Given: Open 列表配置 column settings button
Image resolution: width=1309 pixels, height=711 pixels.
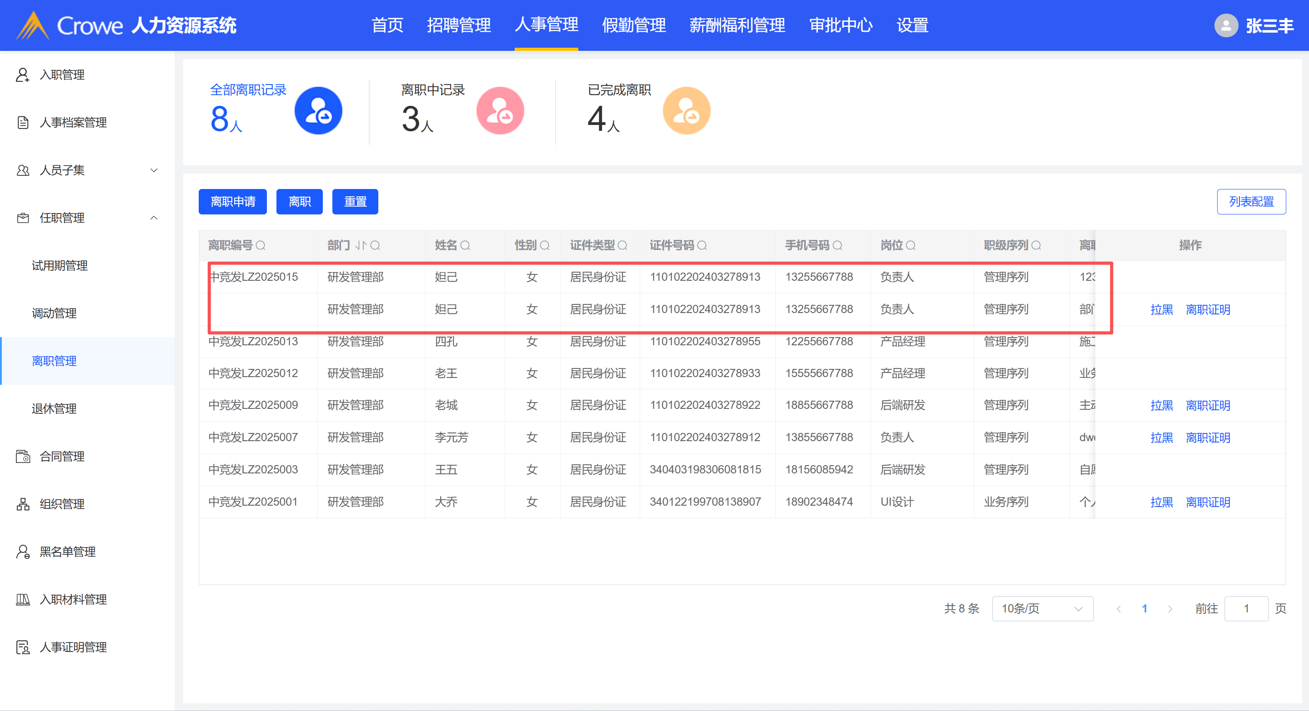Looking at the screenshot, I should pos(1250,202).
